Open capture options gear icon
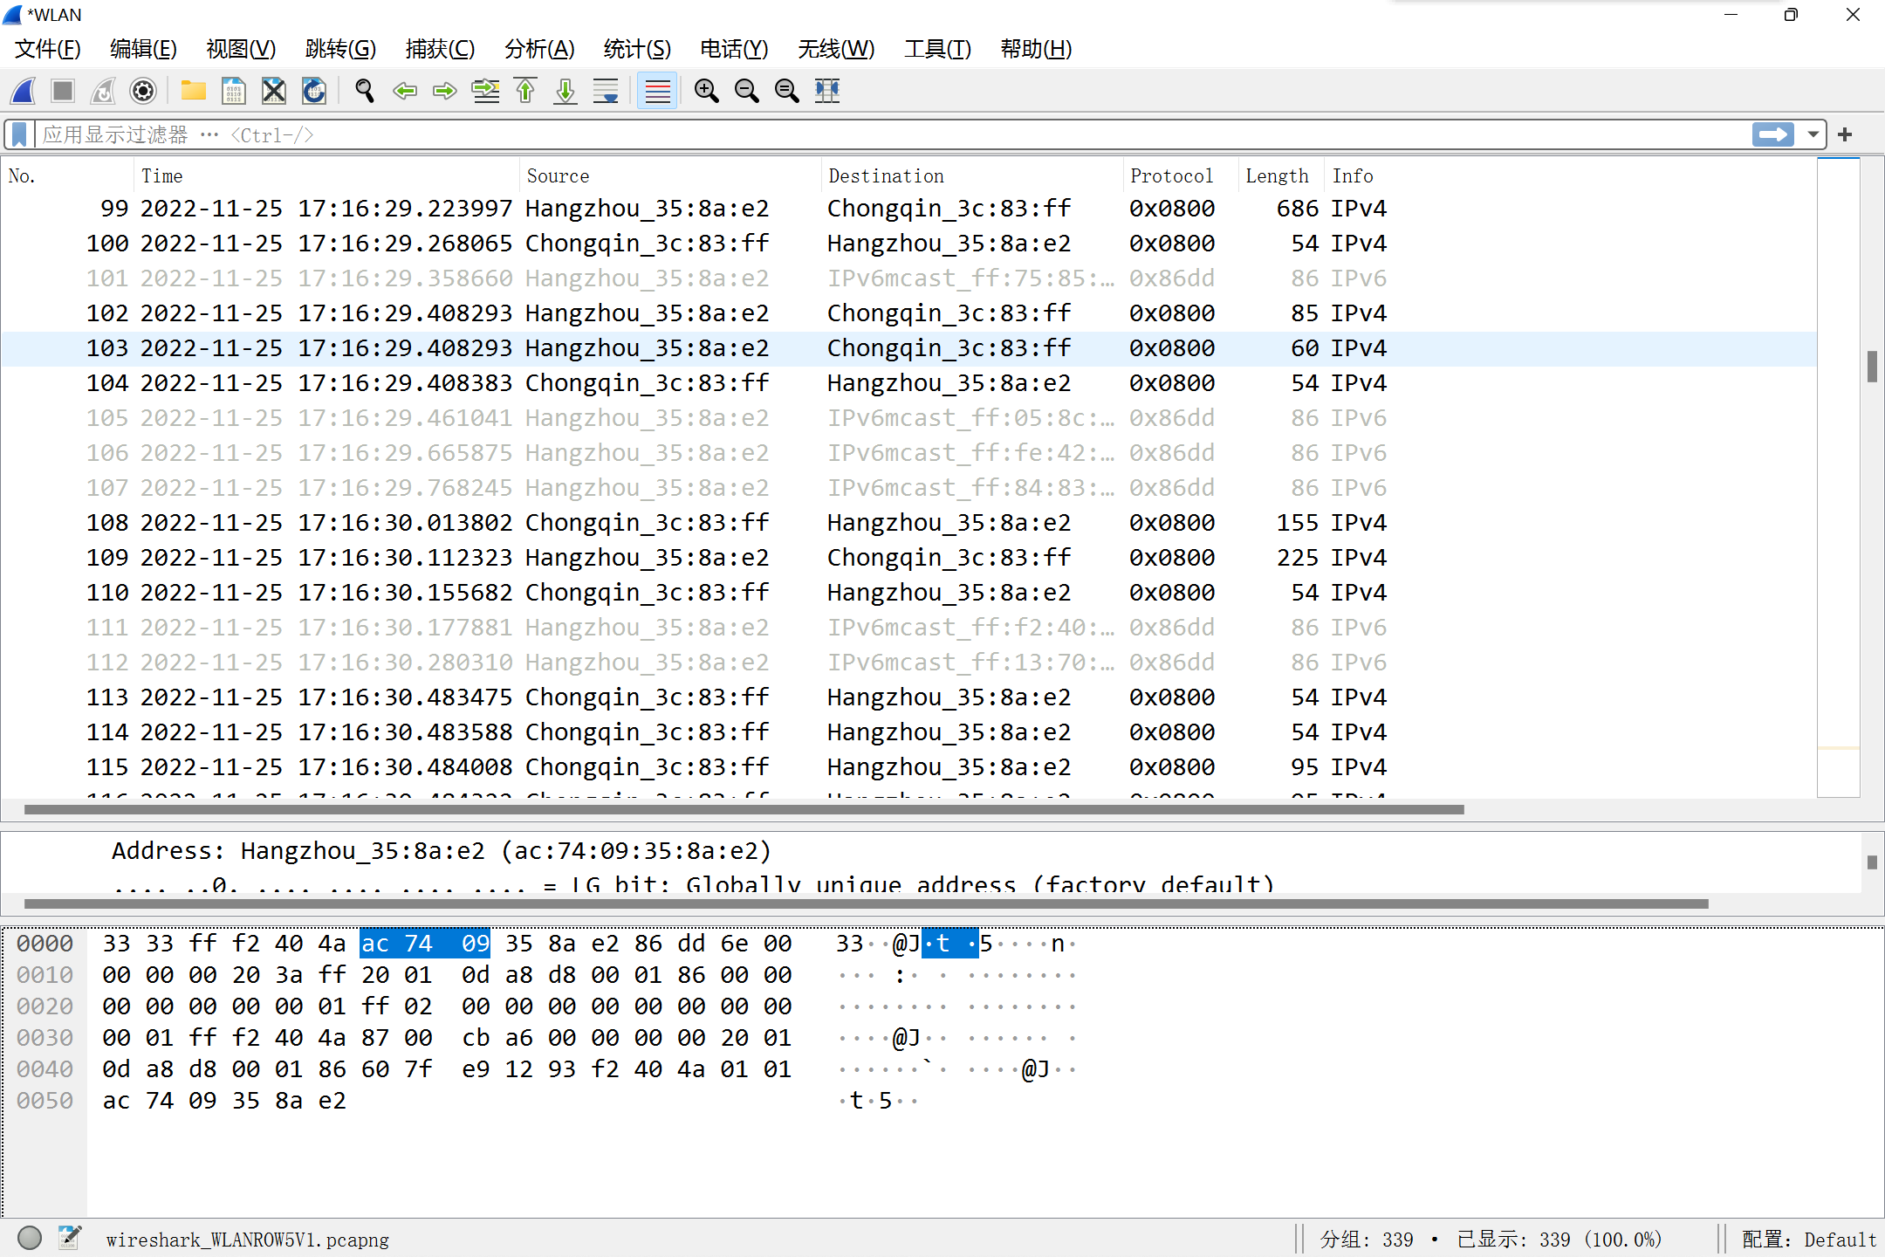This screenshot has height=1257, width=1885. click(143, 91)
